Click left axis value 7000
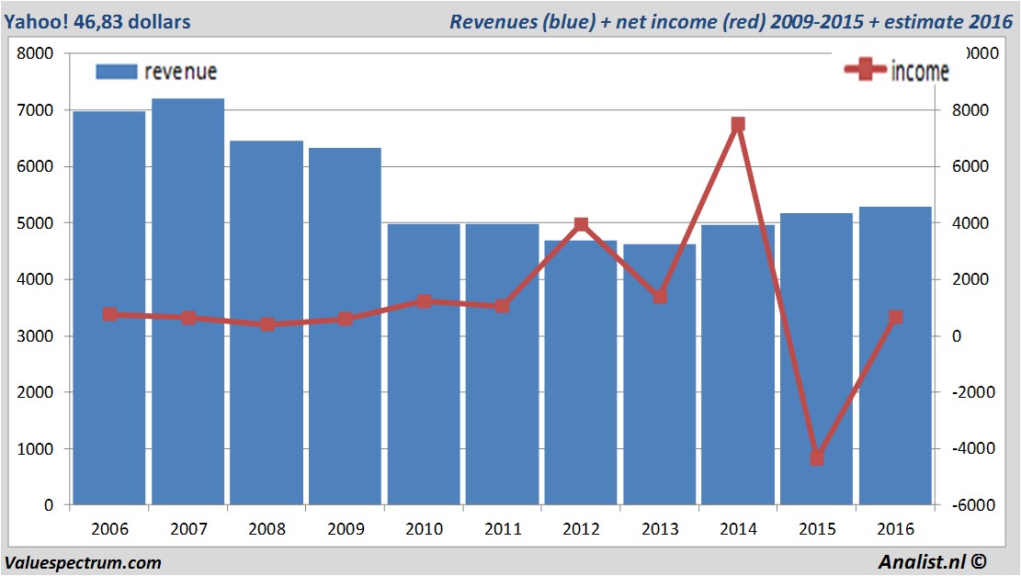This screenshot has width=1021, height=576. (x=35, y=110)
